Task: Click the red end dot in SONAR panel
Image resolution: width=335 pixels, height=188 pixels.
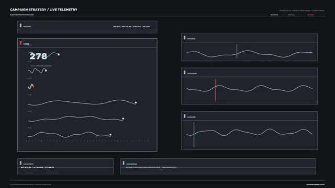Action: [33, 87]
